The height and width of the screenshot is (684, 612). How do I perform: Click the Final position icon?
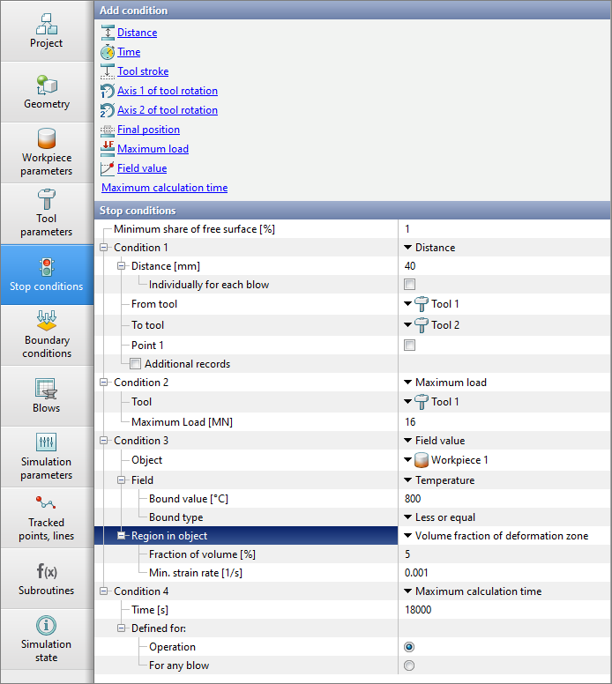pyautogui.click(x=108, y=130)
